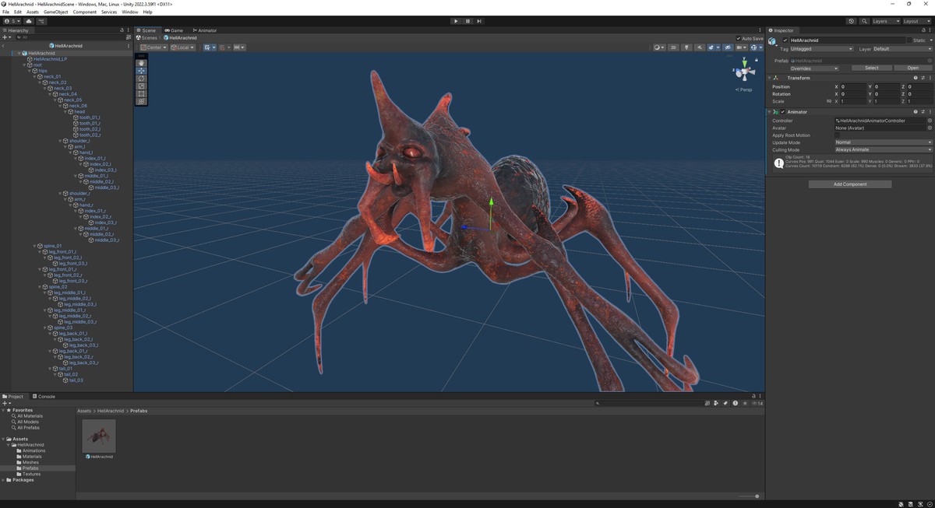Open Animator component preset icon
Image resolution: width=935 pixels, height=508 pixels.
point(923,112)
